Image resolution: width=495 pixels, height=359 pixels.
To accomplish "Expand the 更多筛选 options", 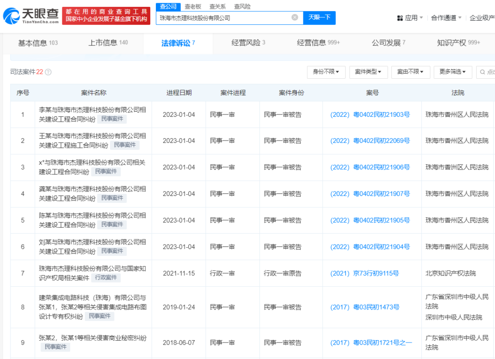I will pos(453,72).
